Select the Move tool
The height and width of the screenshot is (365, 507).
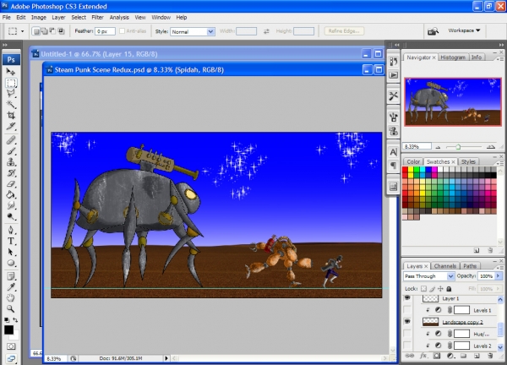[11, 72]
